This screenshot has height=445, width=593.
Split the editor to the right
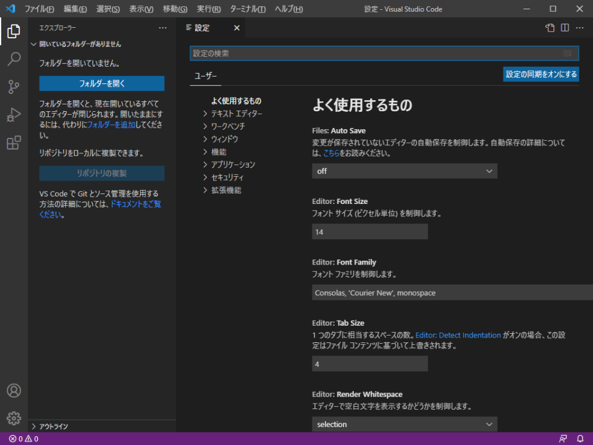[565, 28]
